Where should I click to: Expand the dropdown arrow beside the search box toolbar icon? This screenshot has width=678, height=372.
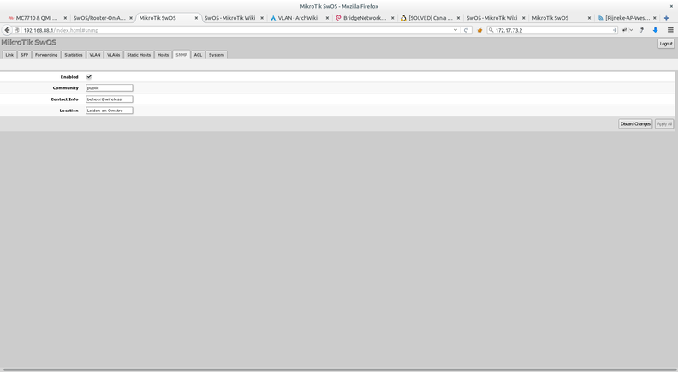[631, 30]
